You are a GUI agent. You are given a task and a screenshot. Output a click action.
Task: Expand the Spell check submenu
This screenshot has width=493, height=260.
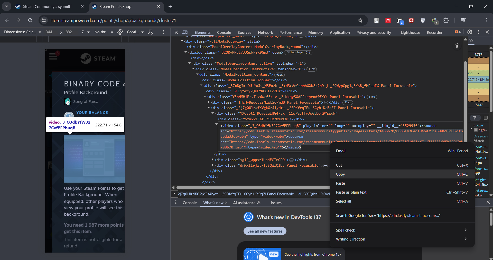[x=402, y=230]
